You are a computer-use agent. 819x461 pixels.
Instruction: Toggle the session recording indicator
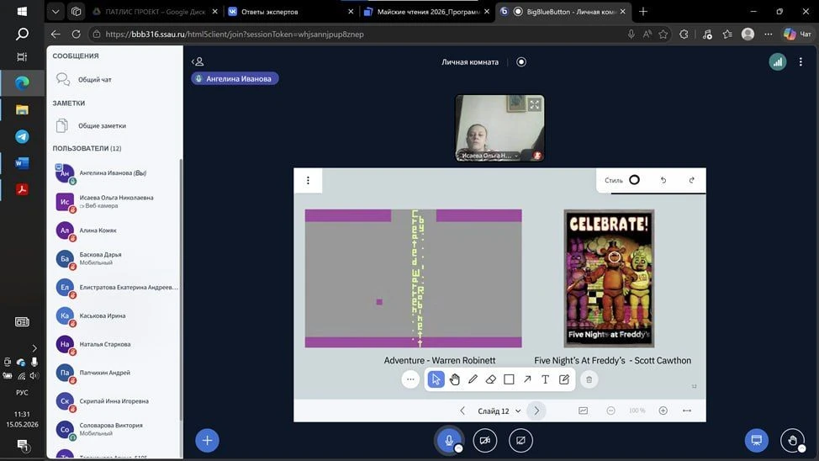point(521,61)
